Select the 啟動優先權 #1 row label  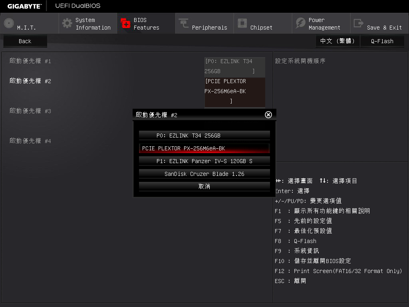pos(30,61)
